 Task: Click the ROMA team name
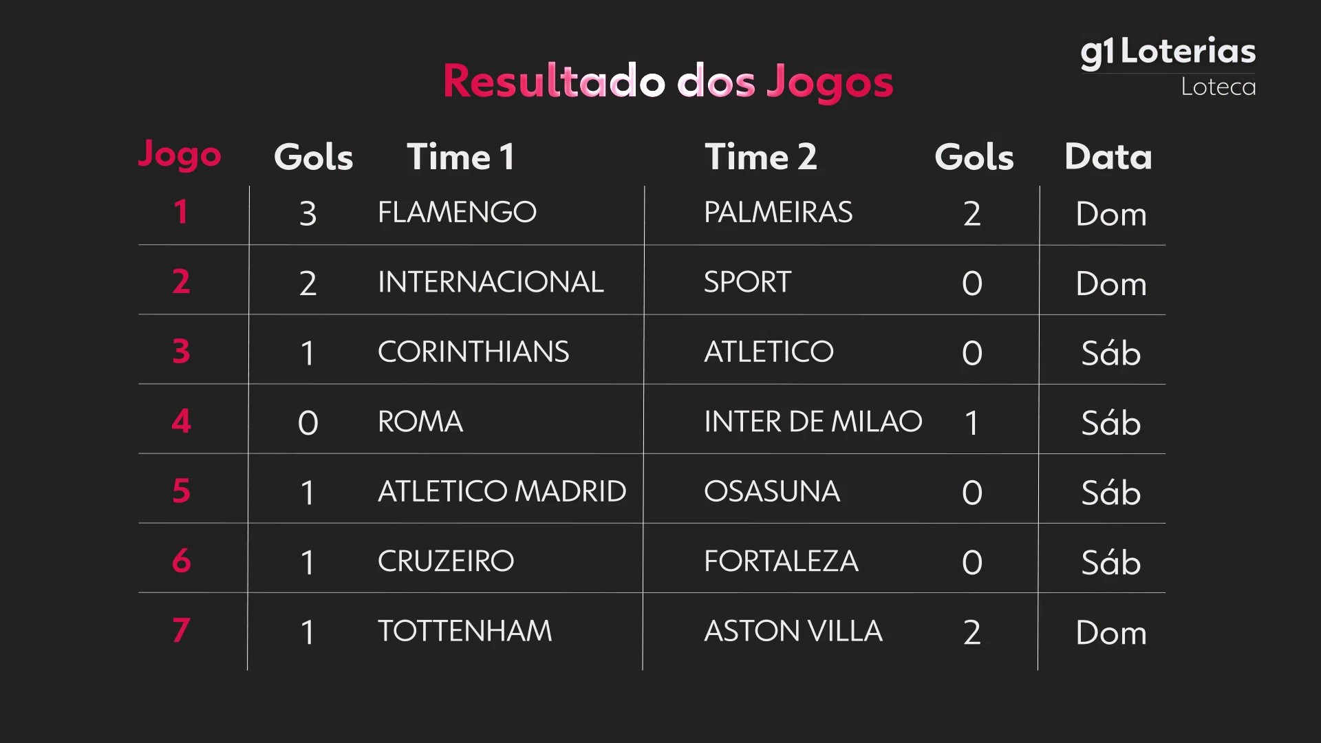tap(420, 422)
